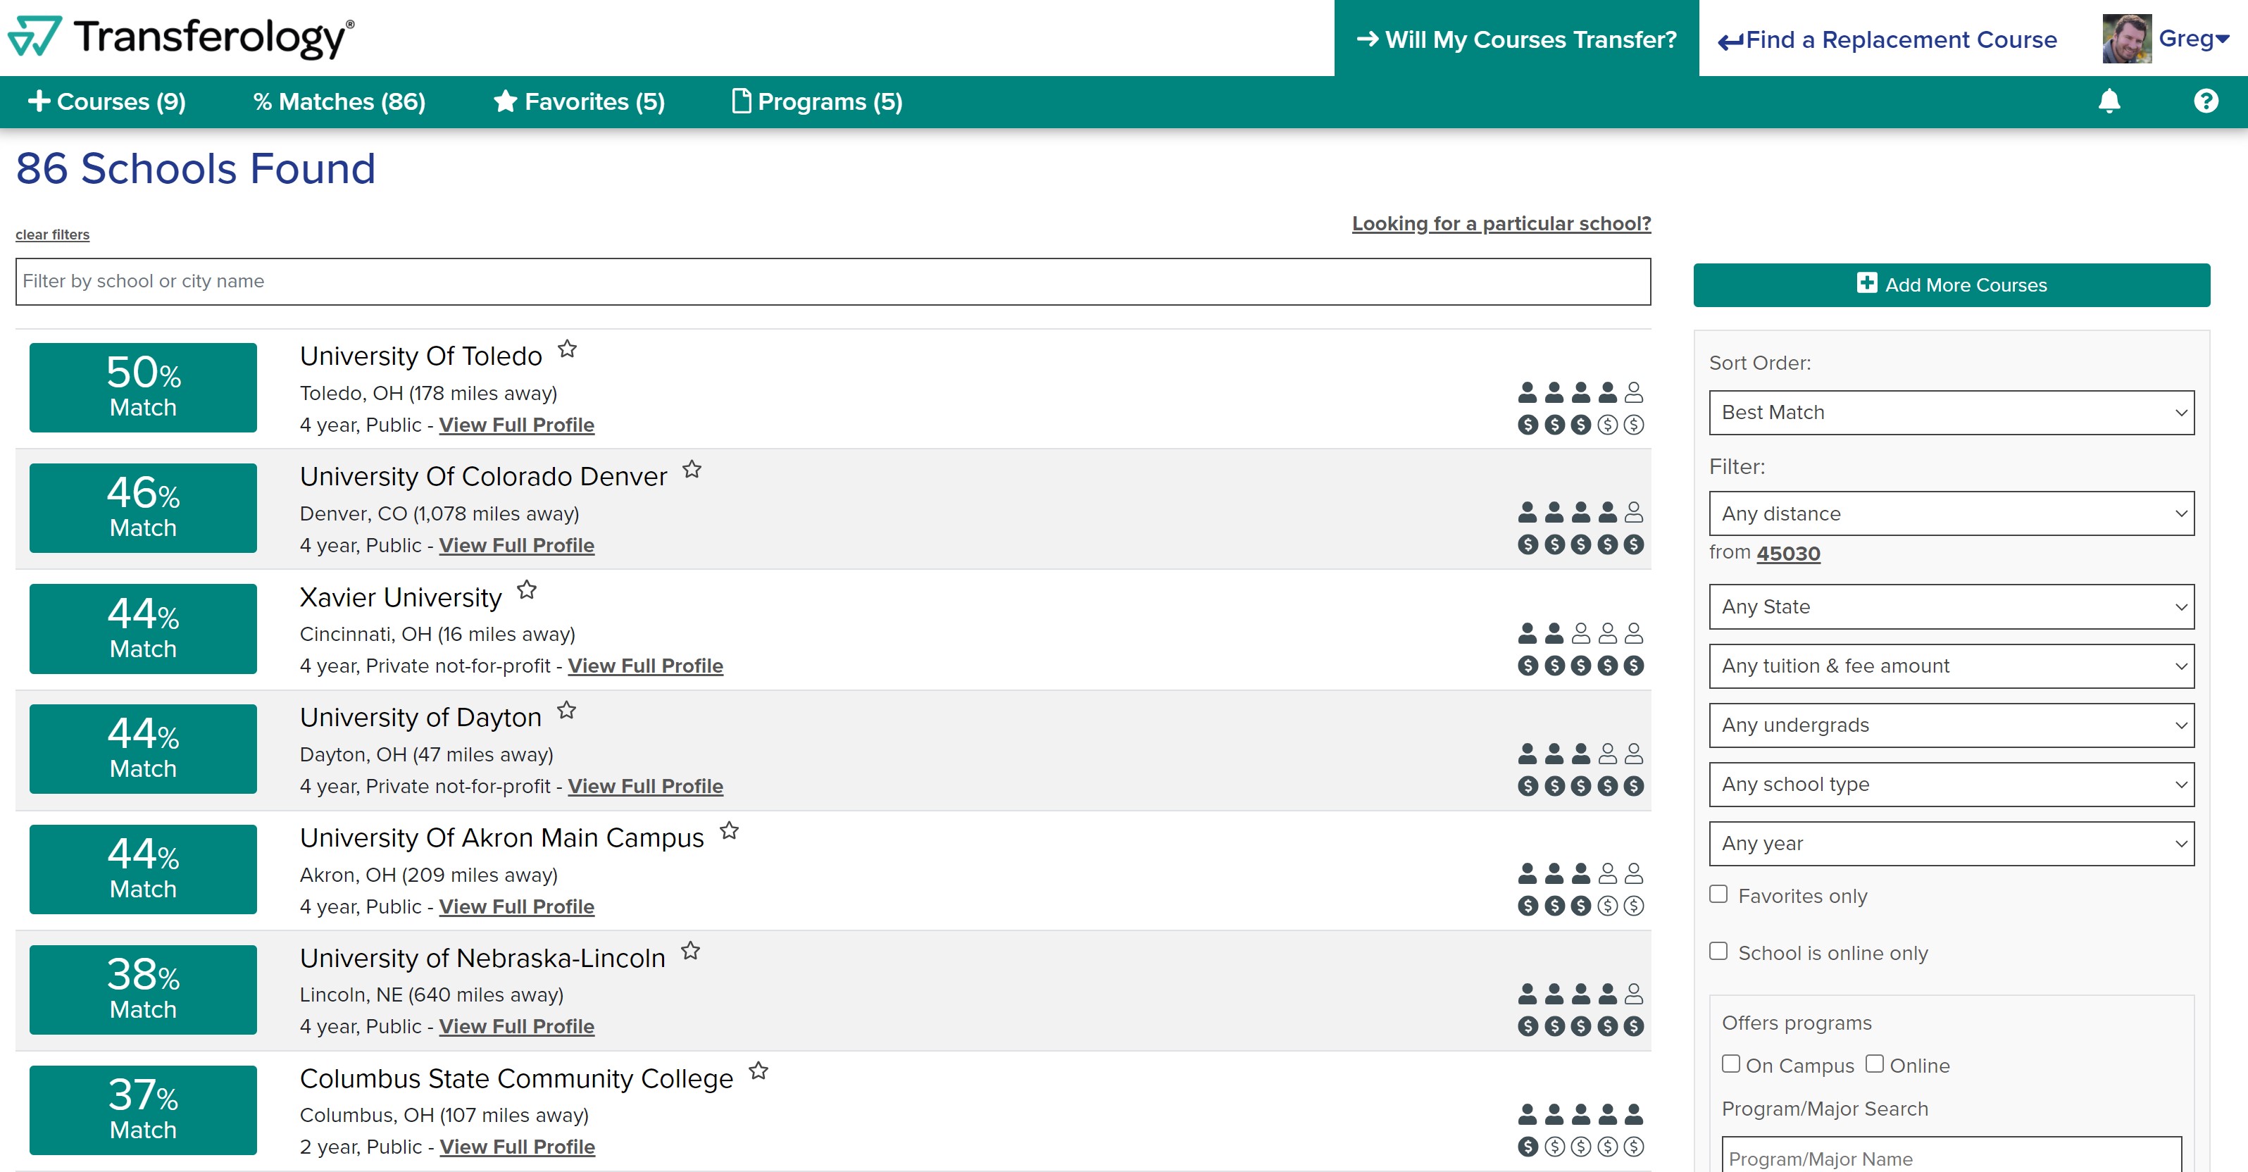
Task: Change the 45030 zip code link
Action: click(x=1788, y=554)
